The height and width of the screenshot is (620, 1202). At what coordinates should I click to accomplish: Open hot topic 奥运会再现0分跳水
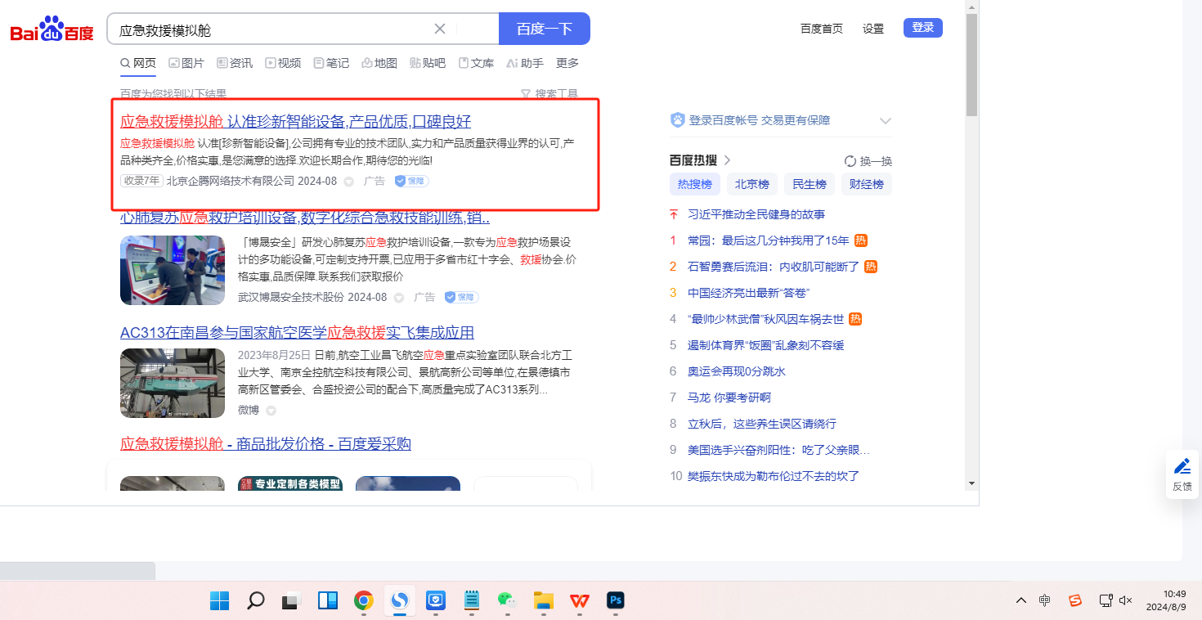pyautogui.click(x=737, y=371)
